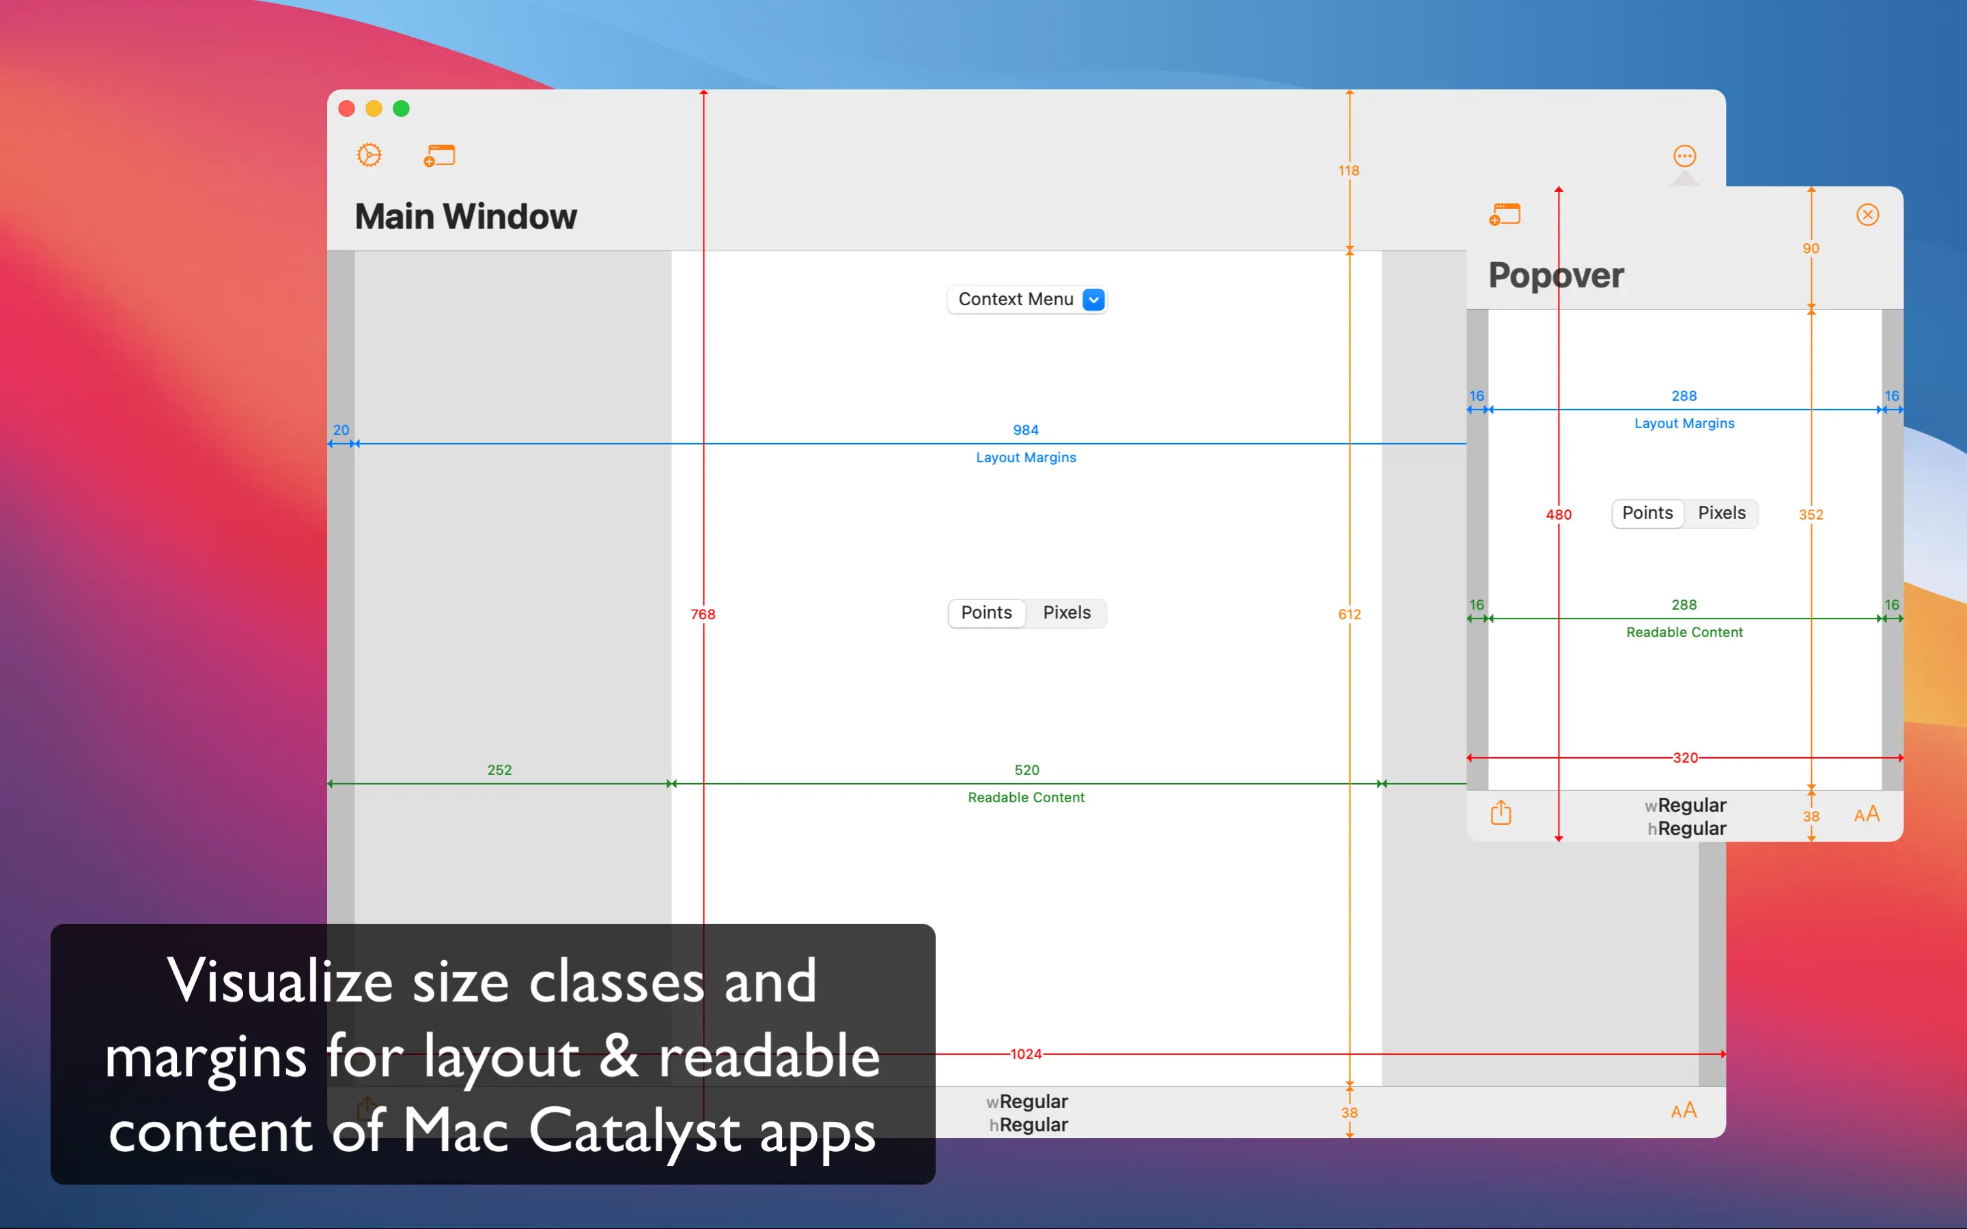Open settings gear in Main Window toolbar
1967x1229 pixels.
coord(369,154)
